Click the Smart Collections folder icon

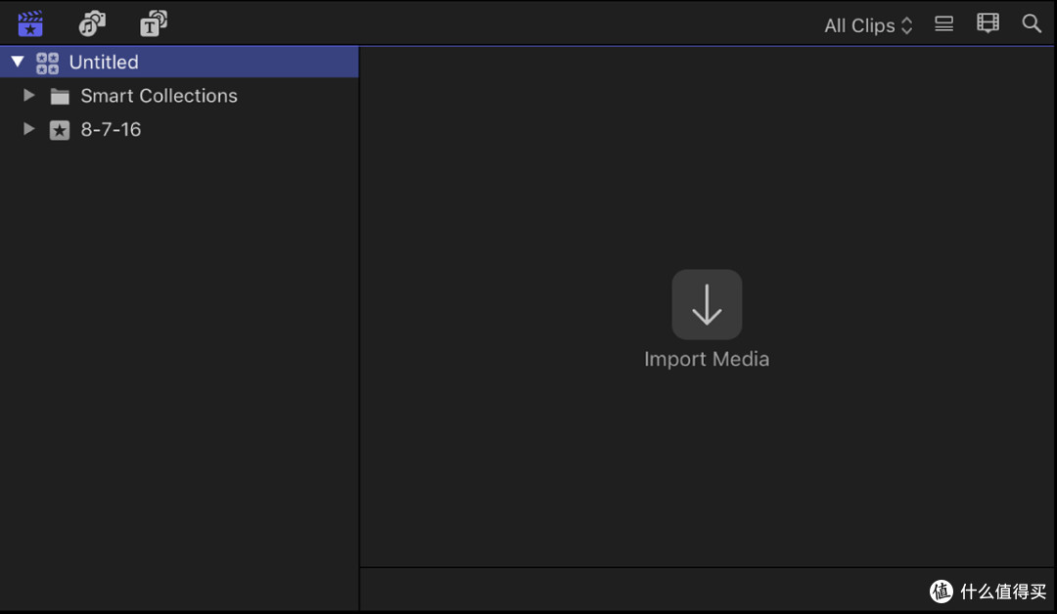point(60,96)
